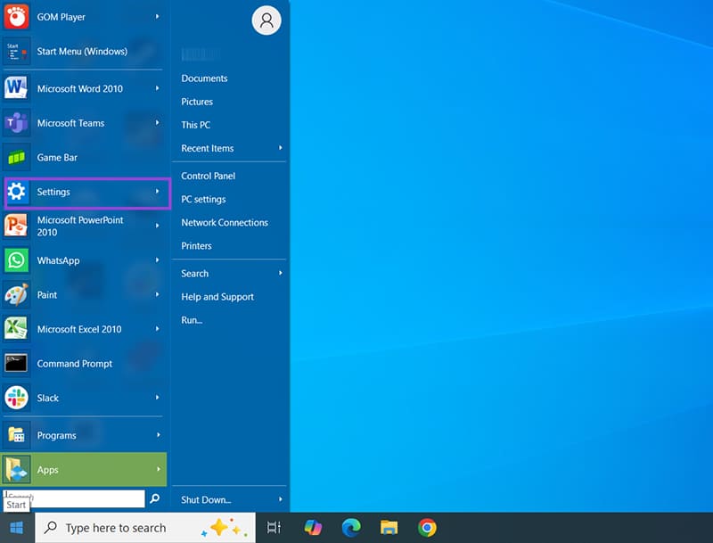Click the Apps folder icon
713x543 pixels.
16,469
